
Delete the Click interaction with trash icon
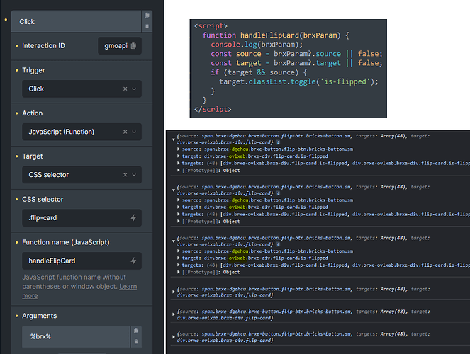pos(147,26)
